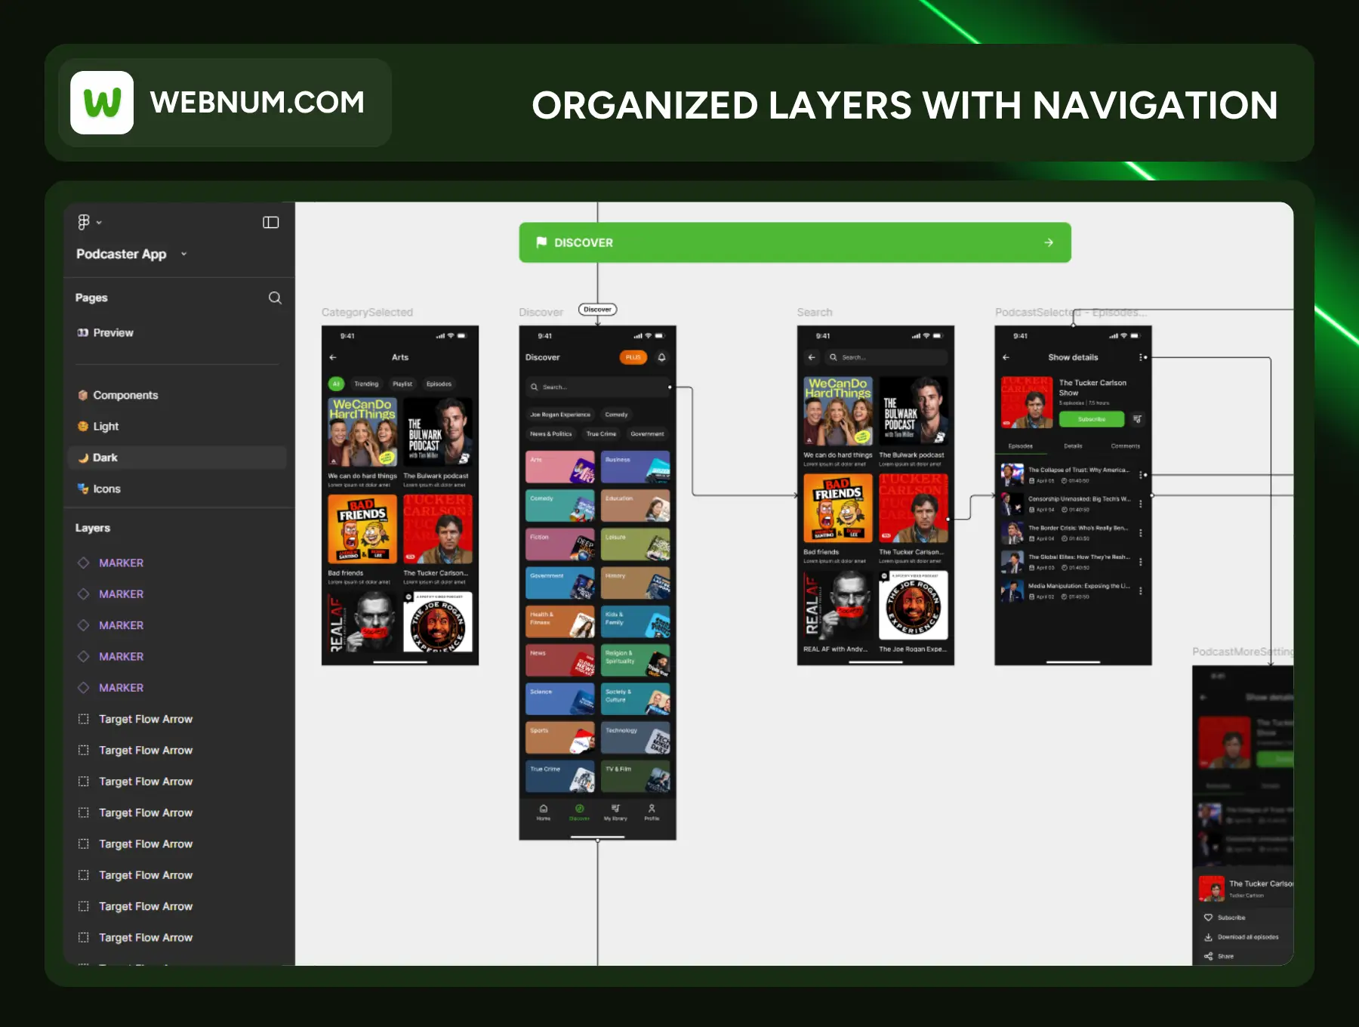Click the Pages search magnifier icon

(275, 298)
